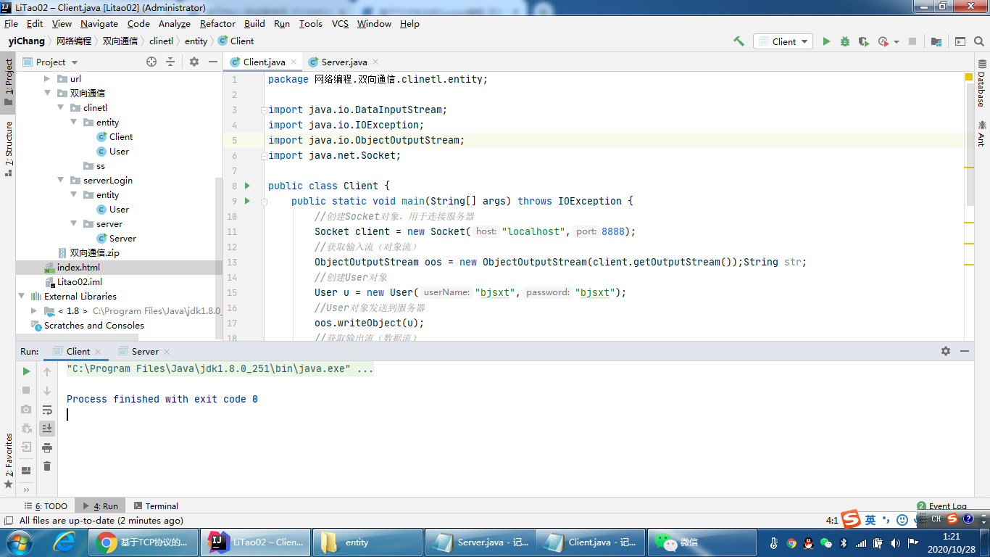Click the restore layout icon in Run panel
Viewport: 990px width, 557px height.
[x=26, y=471]
